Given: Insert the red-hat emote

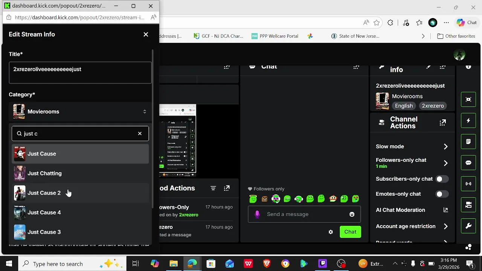Looking at the screenshot, I should pos(333,198).
